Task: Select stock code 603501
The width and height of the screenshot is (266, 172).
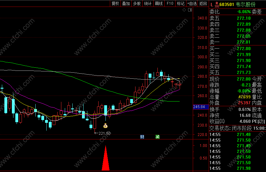Action: (227, 5)
